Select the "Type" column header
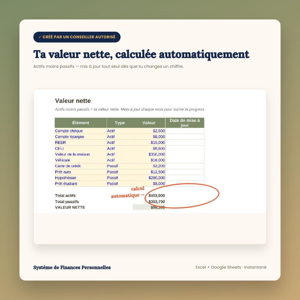The width and height of the screenshot is (300, 300). (x=120, y=123)
